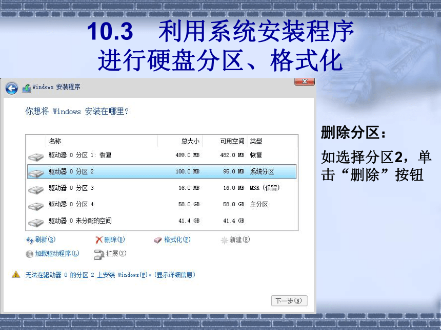The image size is (441, 330).
Task: Click the 恢复 type cell
Action: (x=256, y=155)
